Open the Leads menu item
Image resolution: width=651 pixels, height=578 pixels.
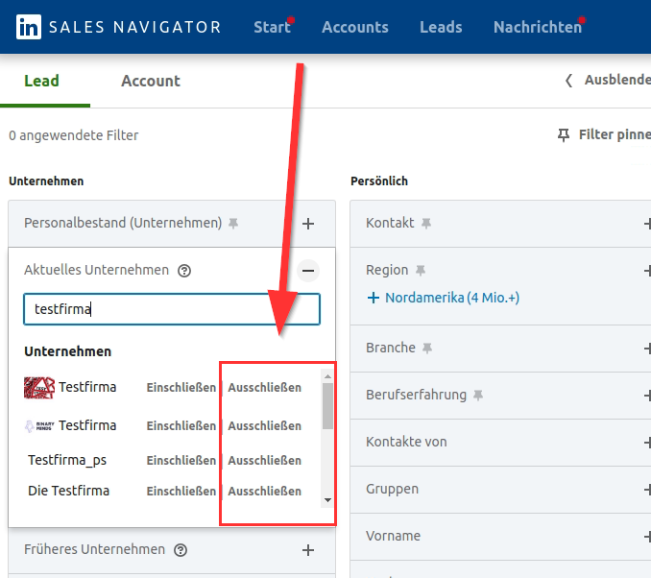click(x=441, y=27)
